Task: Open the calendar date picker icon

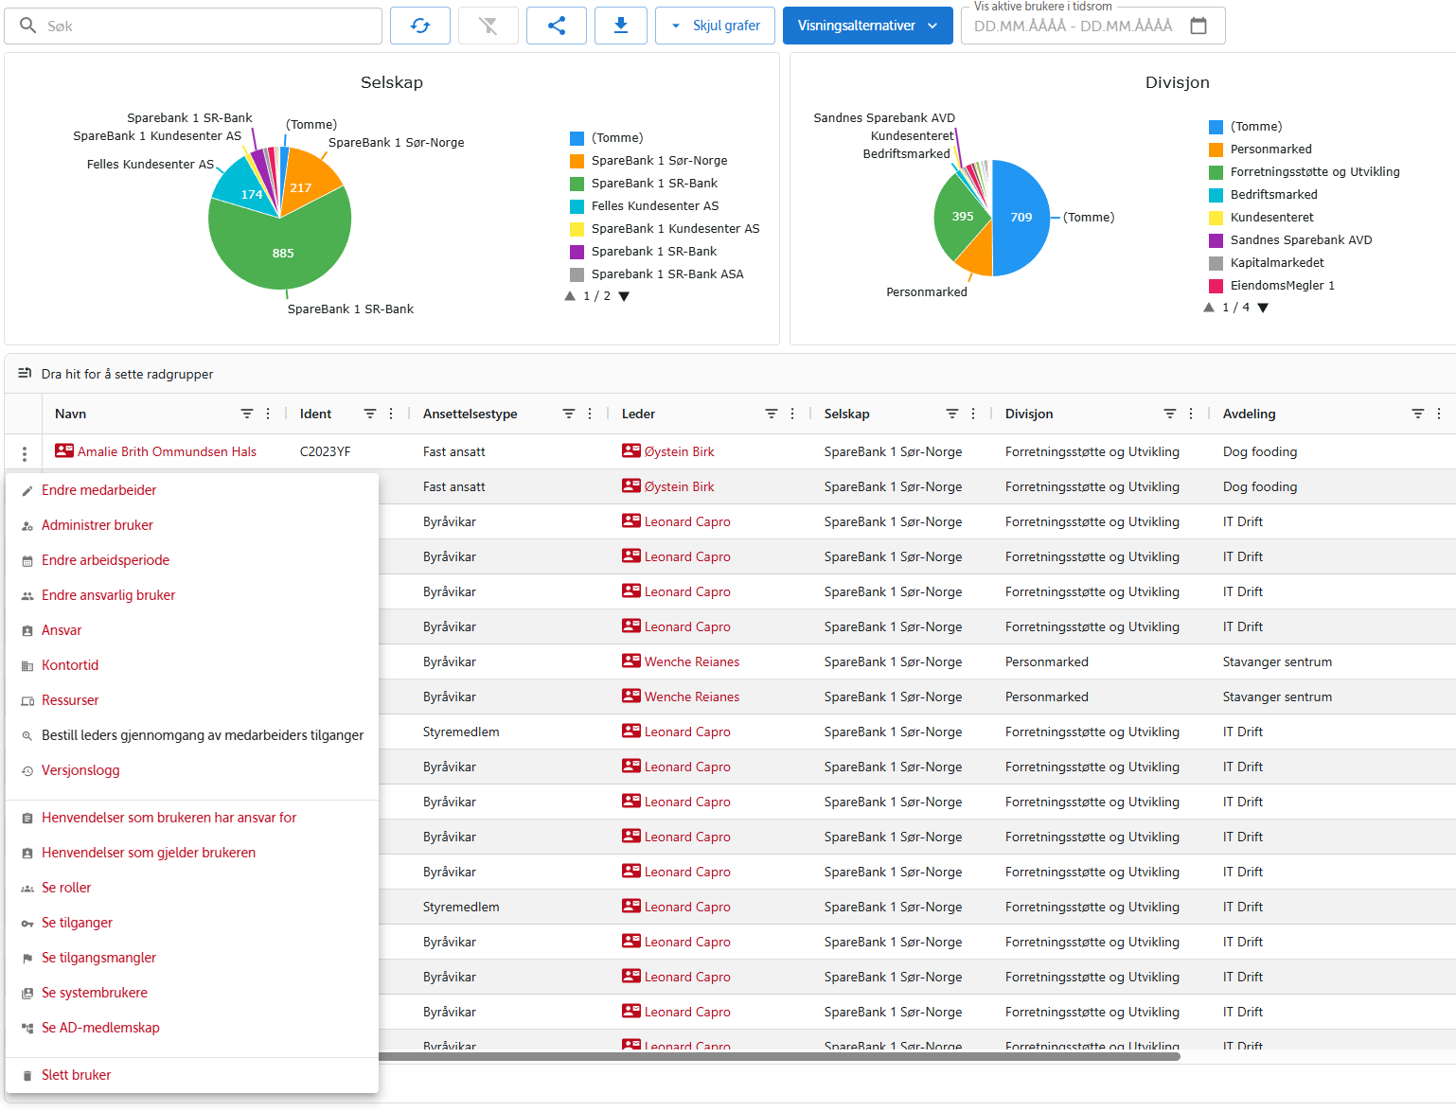Action: [1199, 26]
